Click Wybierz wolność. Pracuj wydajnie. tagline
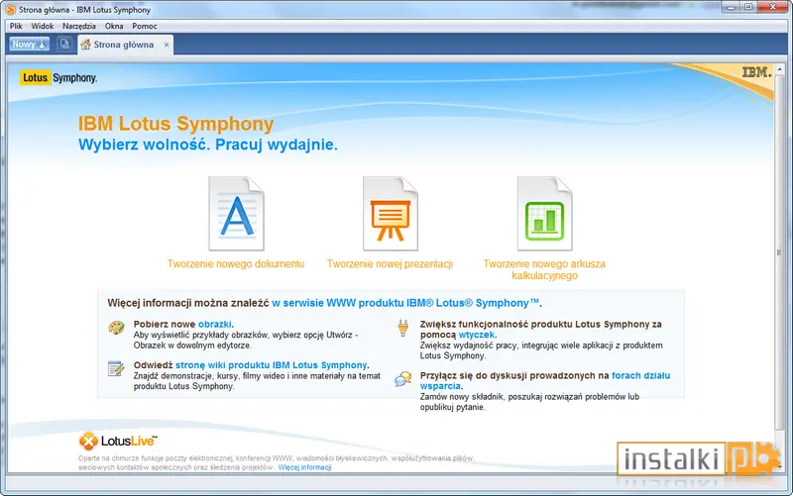The width and height of the screenshot is (793, 496). (208, 145)
